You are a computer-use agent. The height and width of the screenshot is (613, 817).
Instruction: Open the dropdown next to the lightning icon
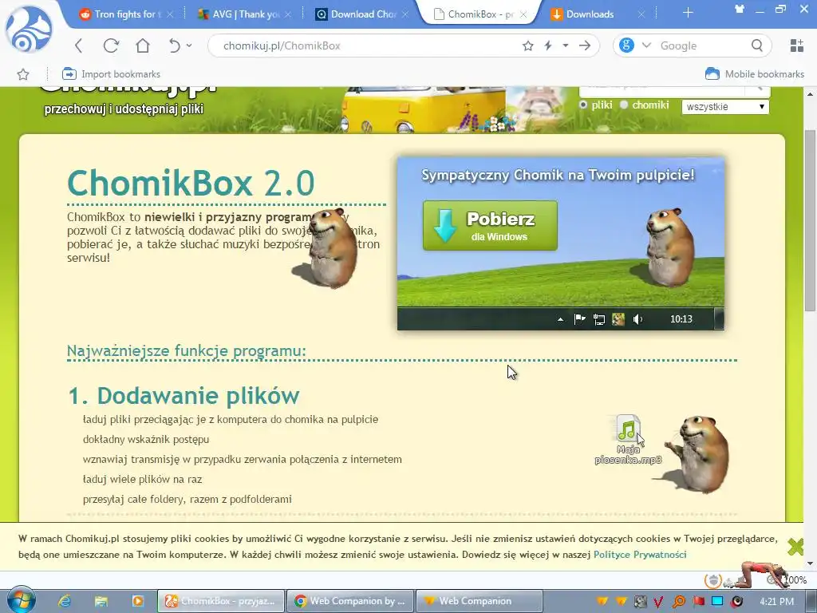566,45
